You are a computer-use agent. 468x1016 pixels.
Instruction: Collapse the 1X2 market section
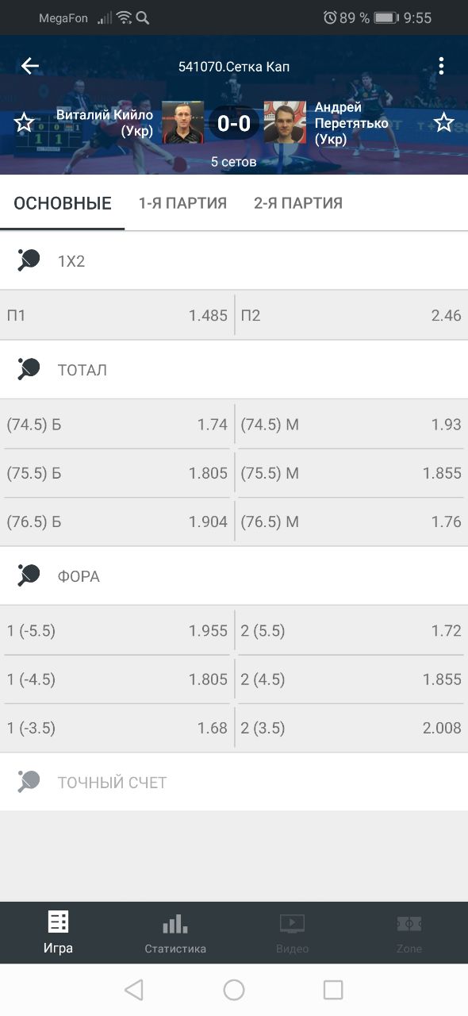click(x=234, y=260)
